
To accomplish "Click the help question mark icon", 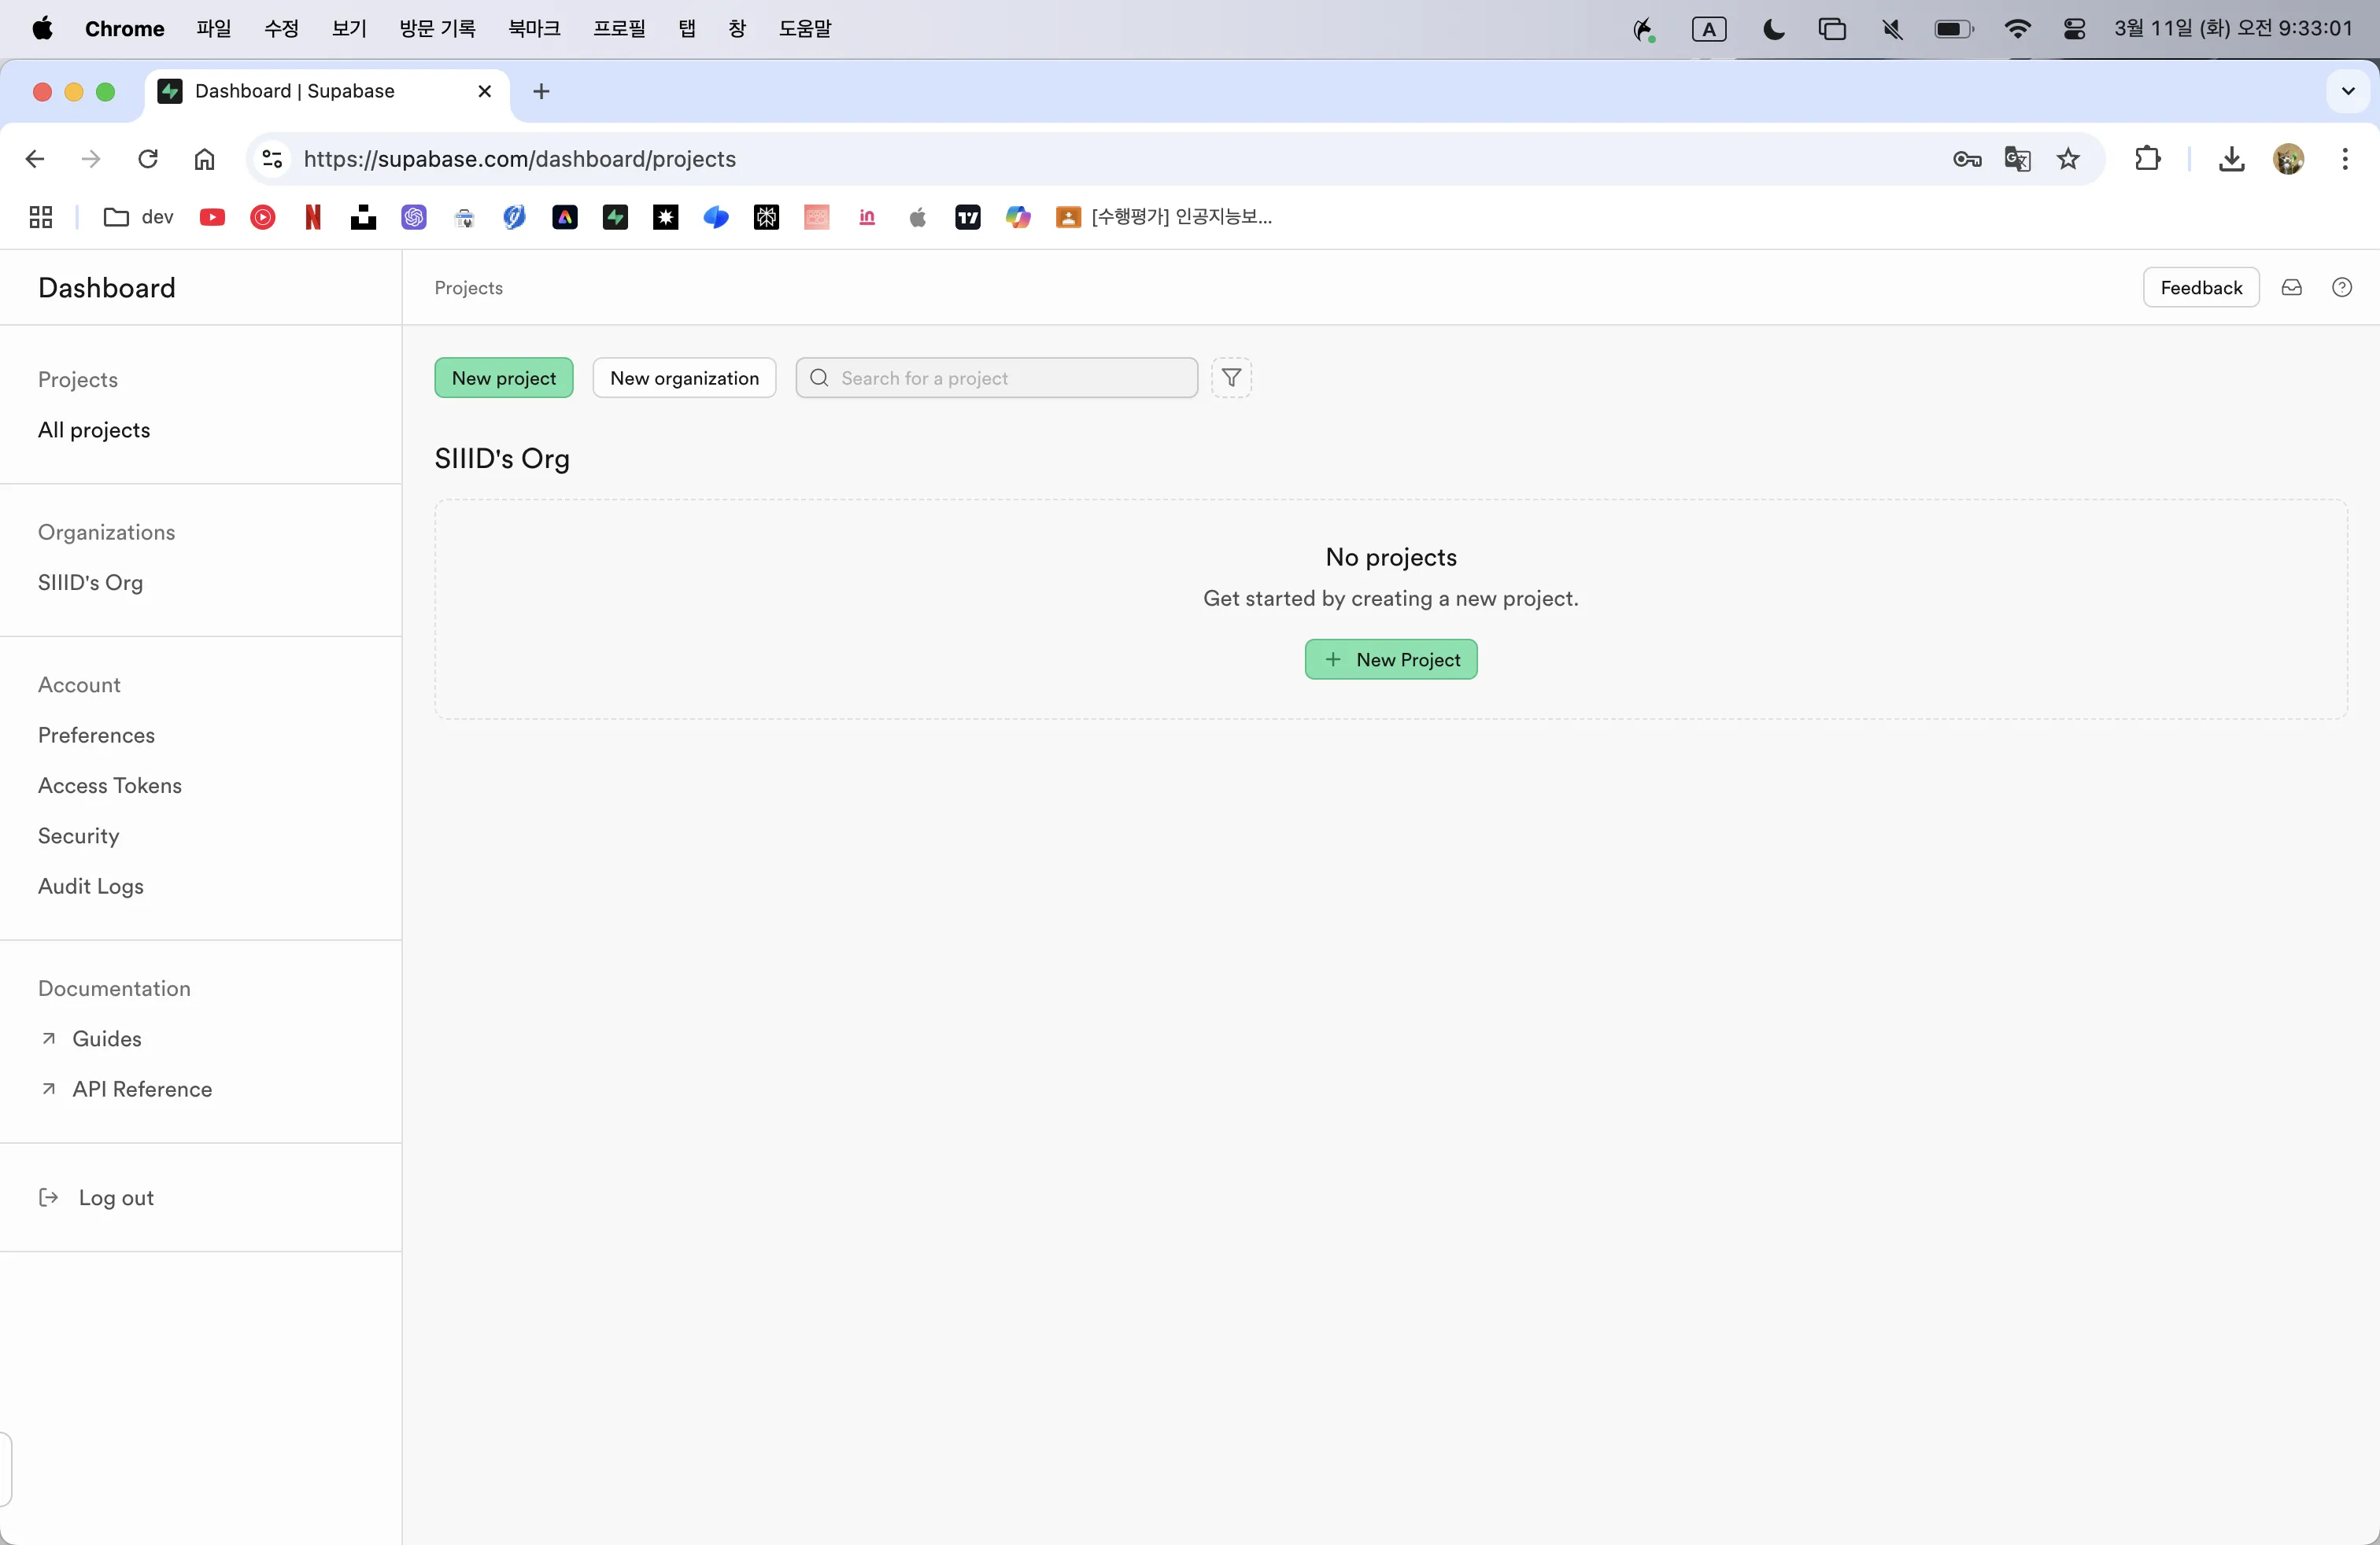I will click(2341, 288).
